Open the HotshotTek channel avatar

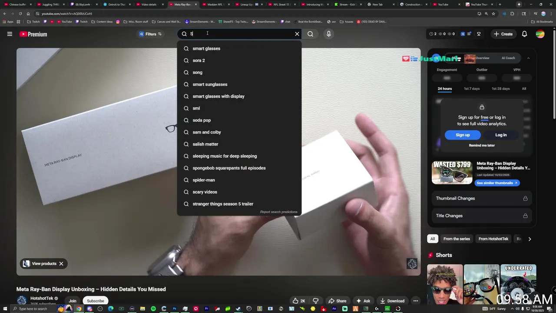(x=22, y=300)
